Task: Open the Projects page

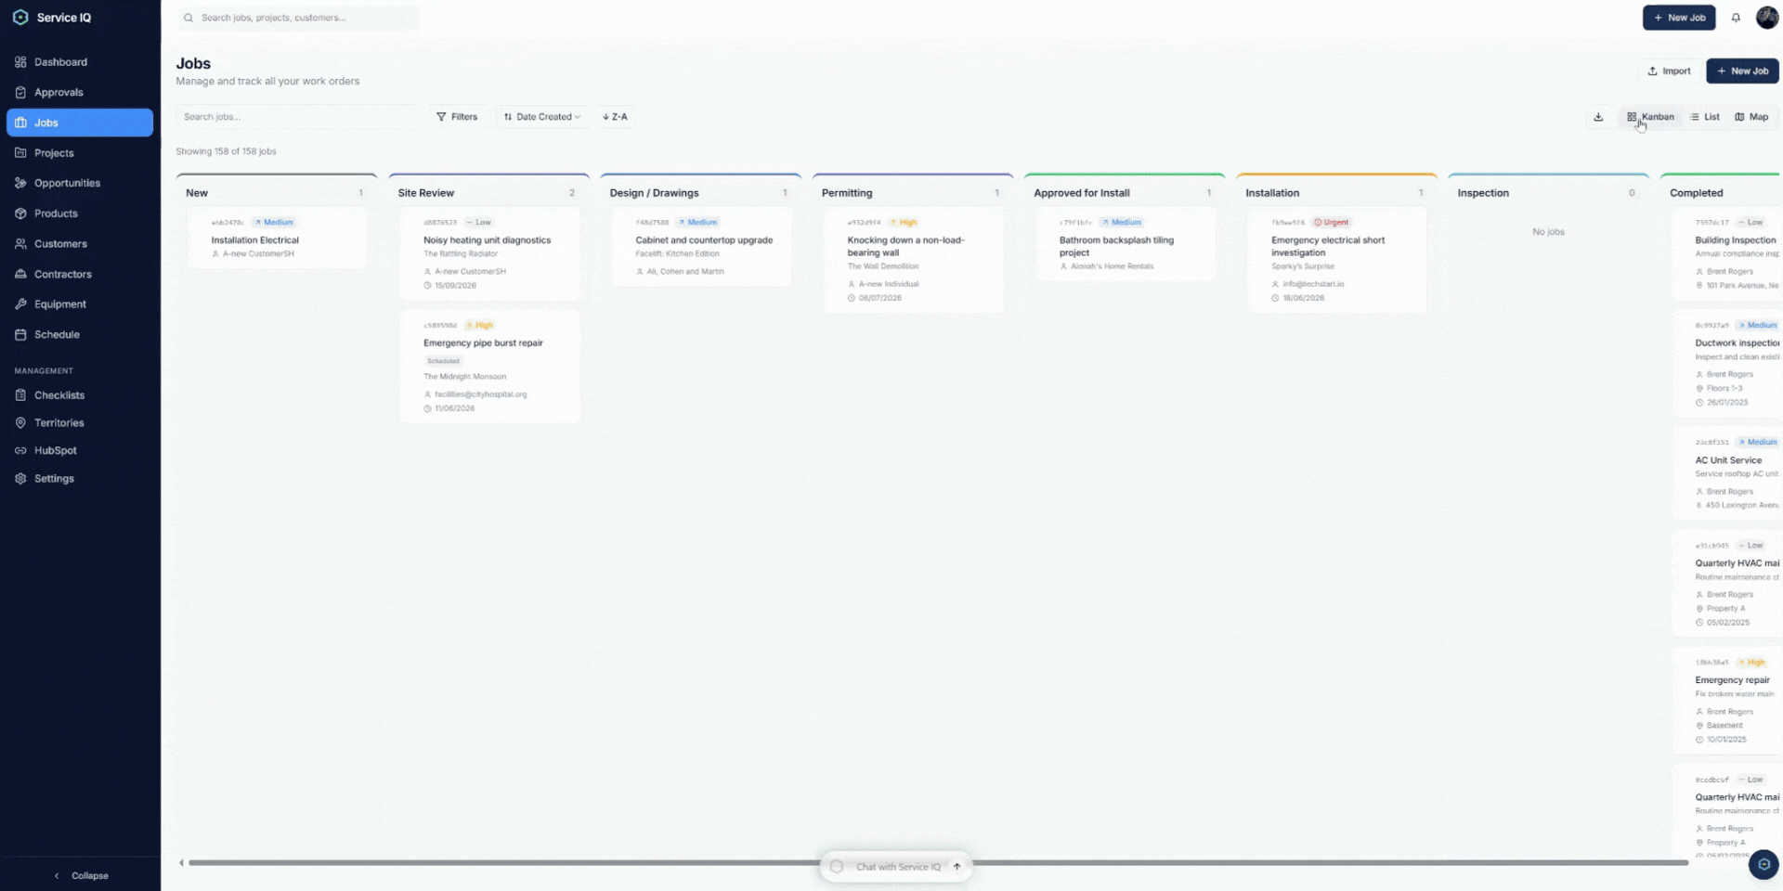Action: [x=80, y=153]
